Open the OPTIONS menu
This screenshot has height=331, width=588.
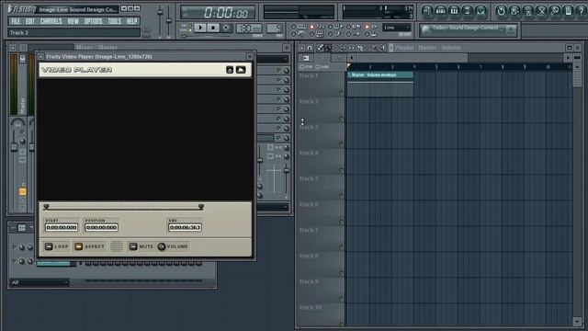point(94,21)
